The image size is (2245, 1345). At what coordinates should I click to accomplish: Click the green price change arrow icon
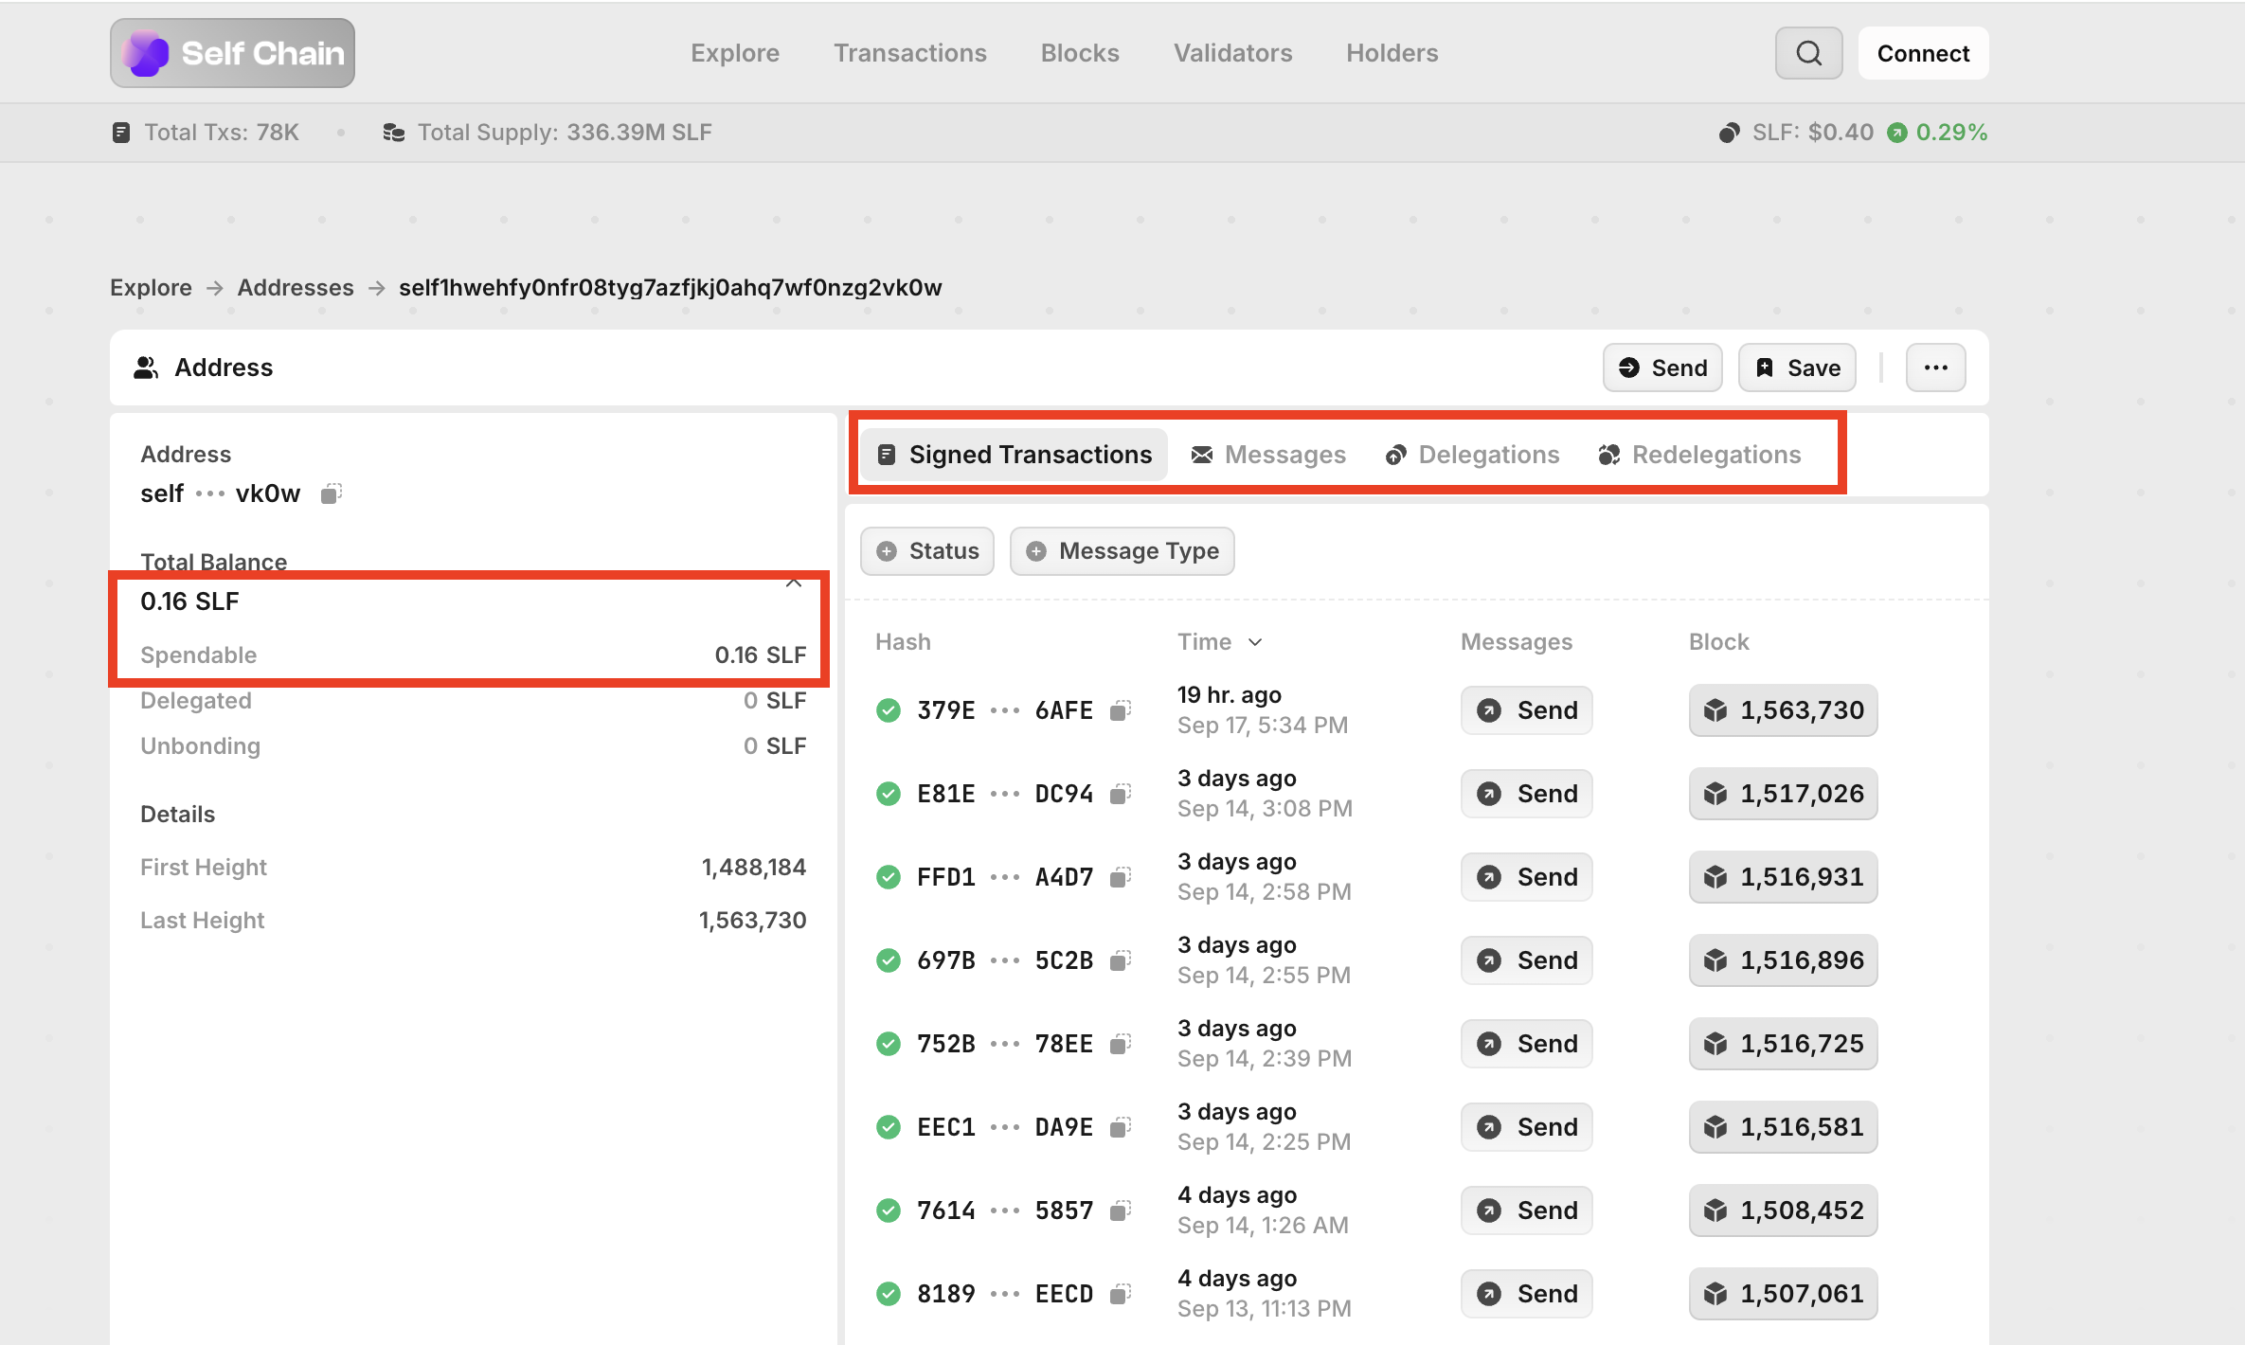tap(1896, 133)
